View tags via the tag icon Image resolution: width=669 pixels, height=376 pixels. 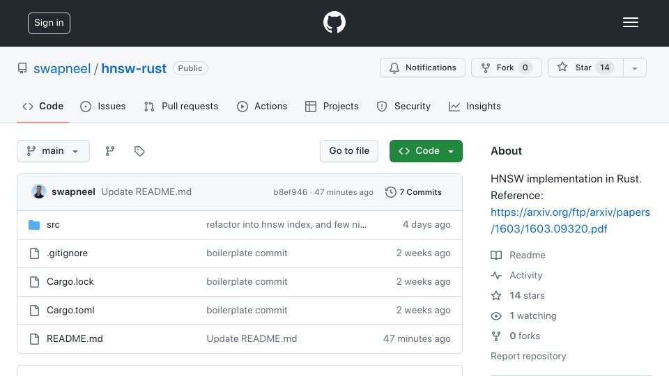click(x=139, y=151)
